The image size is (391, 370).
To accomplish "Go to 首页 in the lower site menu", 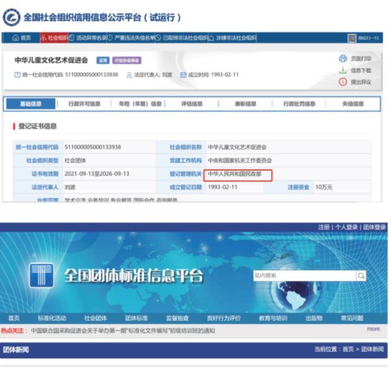I will point(14,318).
